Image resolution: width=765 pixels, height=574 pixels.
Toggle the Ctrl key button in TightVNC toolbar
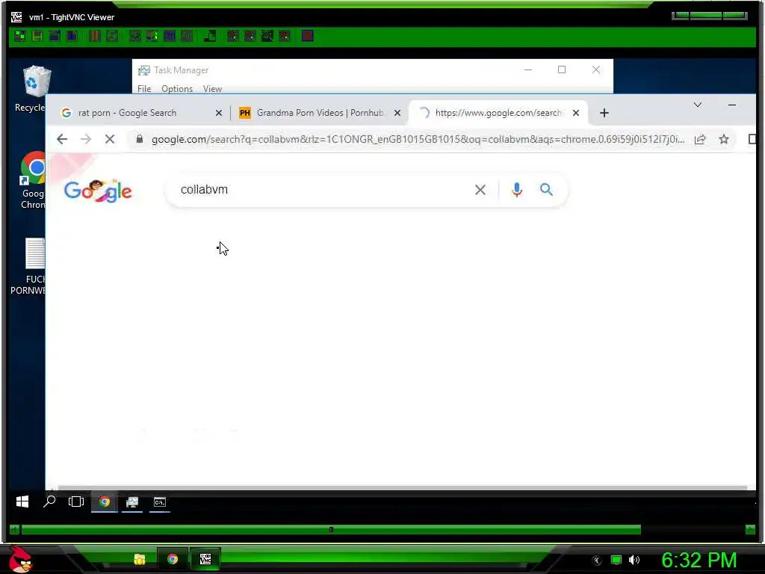[170, 36]
